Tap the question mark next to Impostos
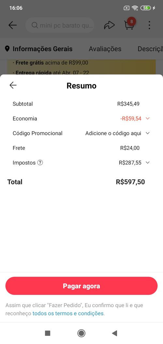163x344 pixels. pyautogui.click(x=40, y=163)
